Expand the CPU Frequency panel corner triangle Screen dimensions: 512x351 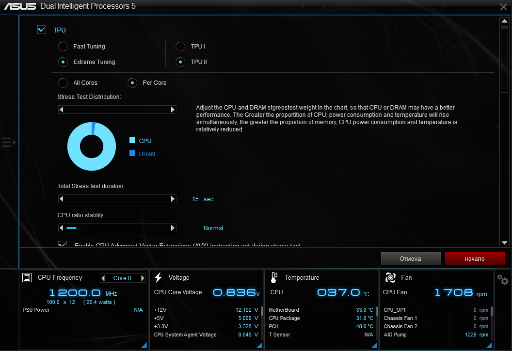(144, 345)
